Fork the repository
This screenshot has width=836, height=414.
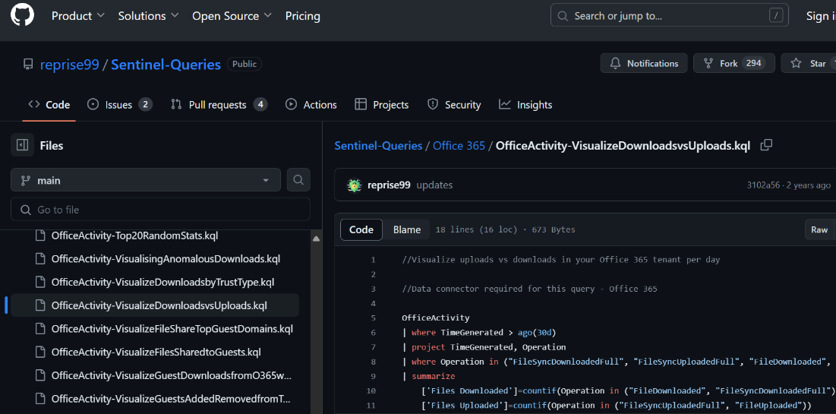(x=734, y=64)
